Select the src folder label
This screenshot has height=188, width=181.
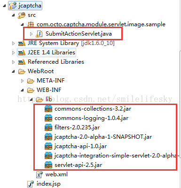(x=32, y=15)
